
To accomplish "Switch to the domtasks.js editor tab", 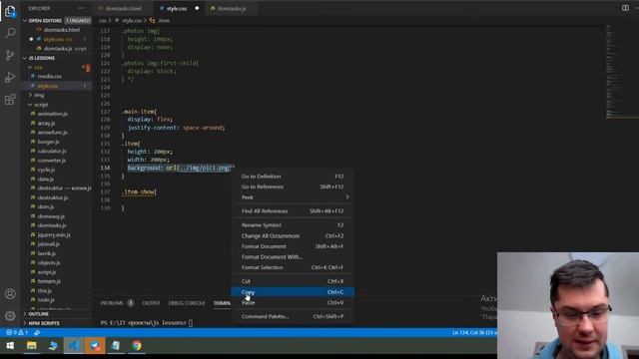I will (232, 8).
